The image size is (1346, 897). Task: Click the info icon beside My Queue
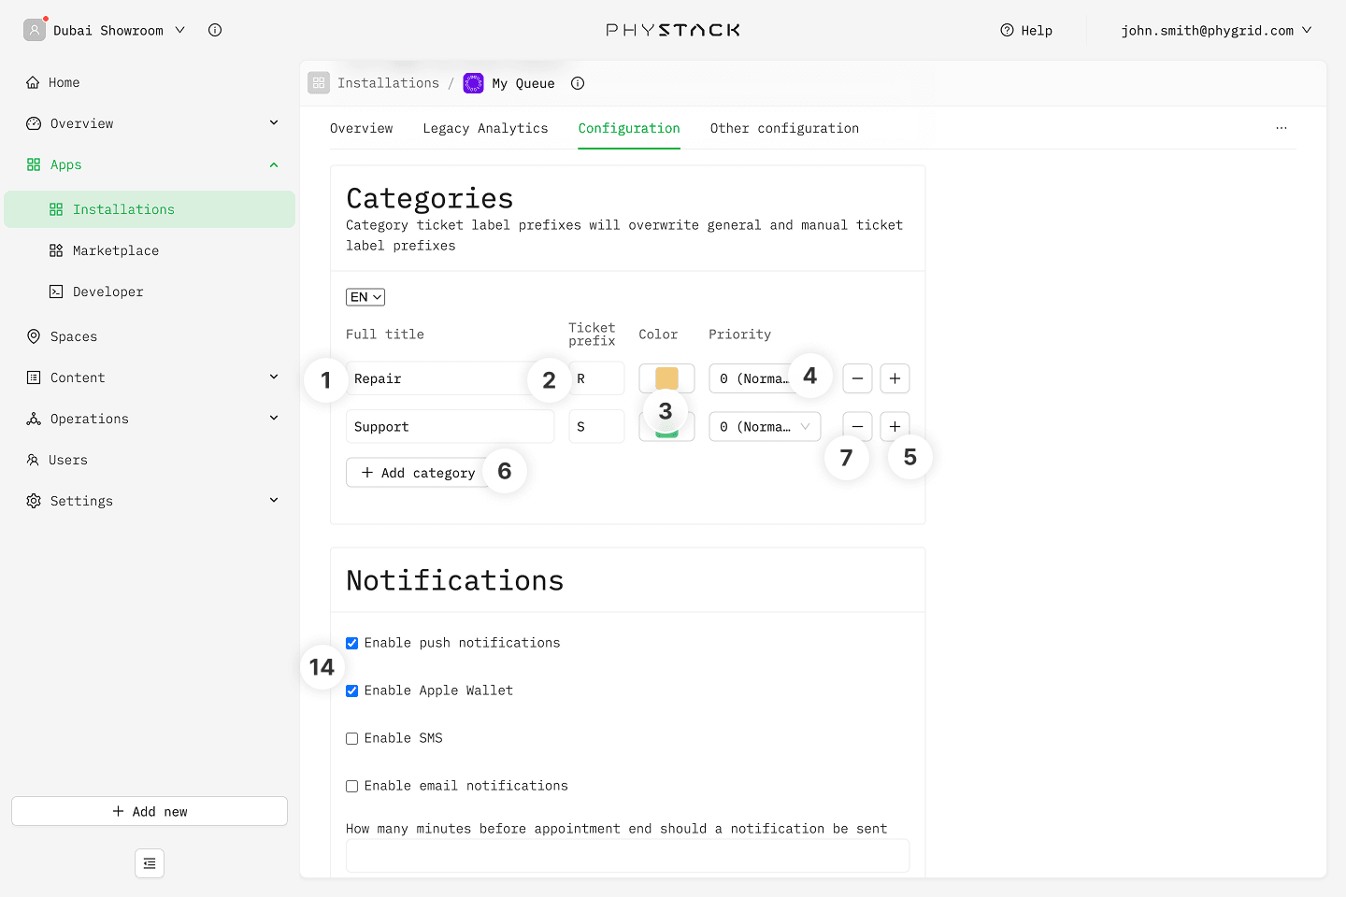578,83
